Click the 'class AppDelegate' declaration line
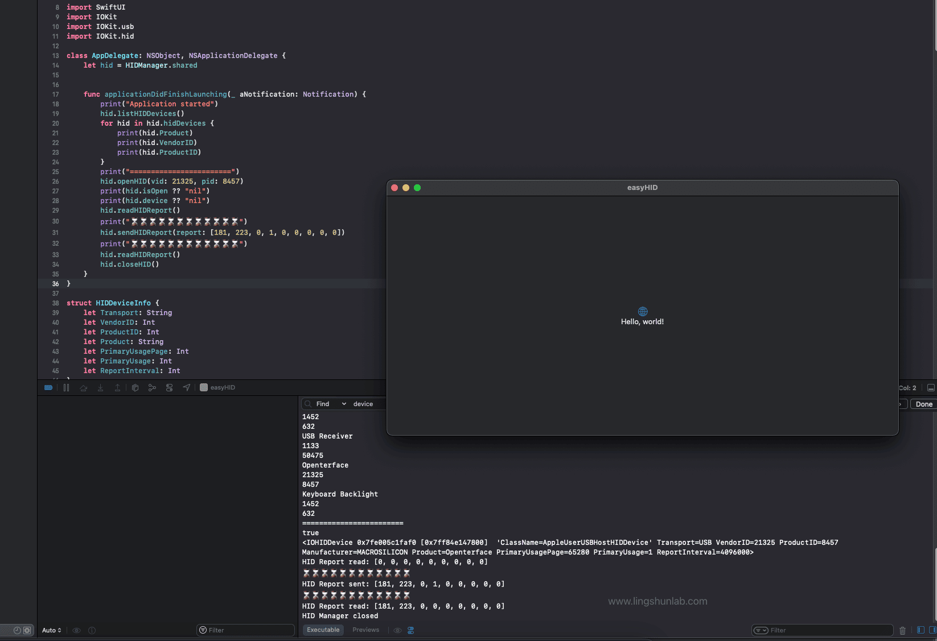 pyautogui.click(x=176, y=56)
